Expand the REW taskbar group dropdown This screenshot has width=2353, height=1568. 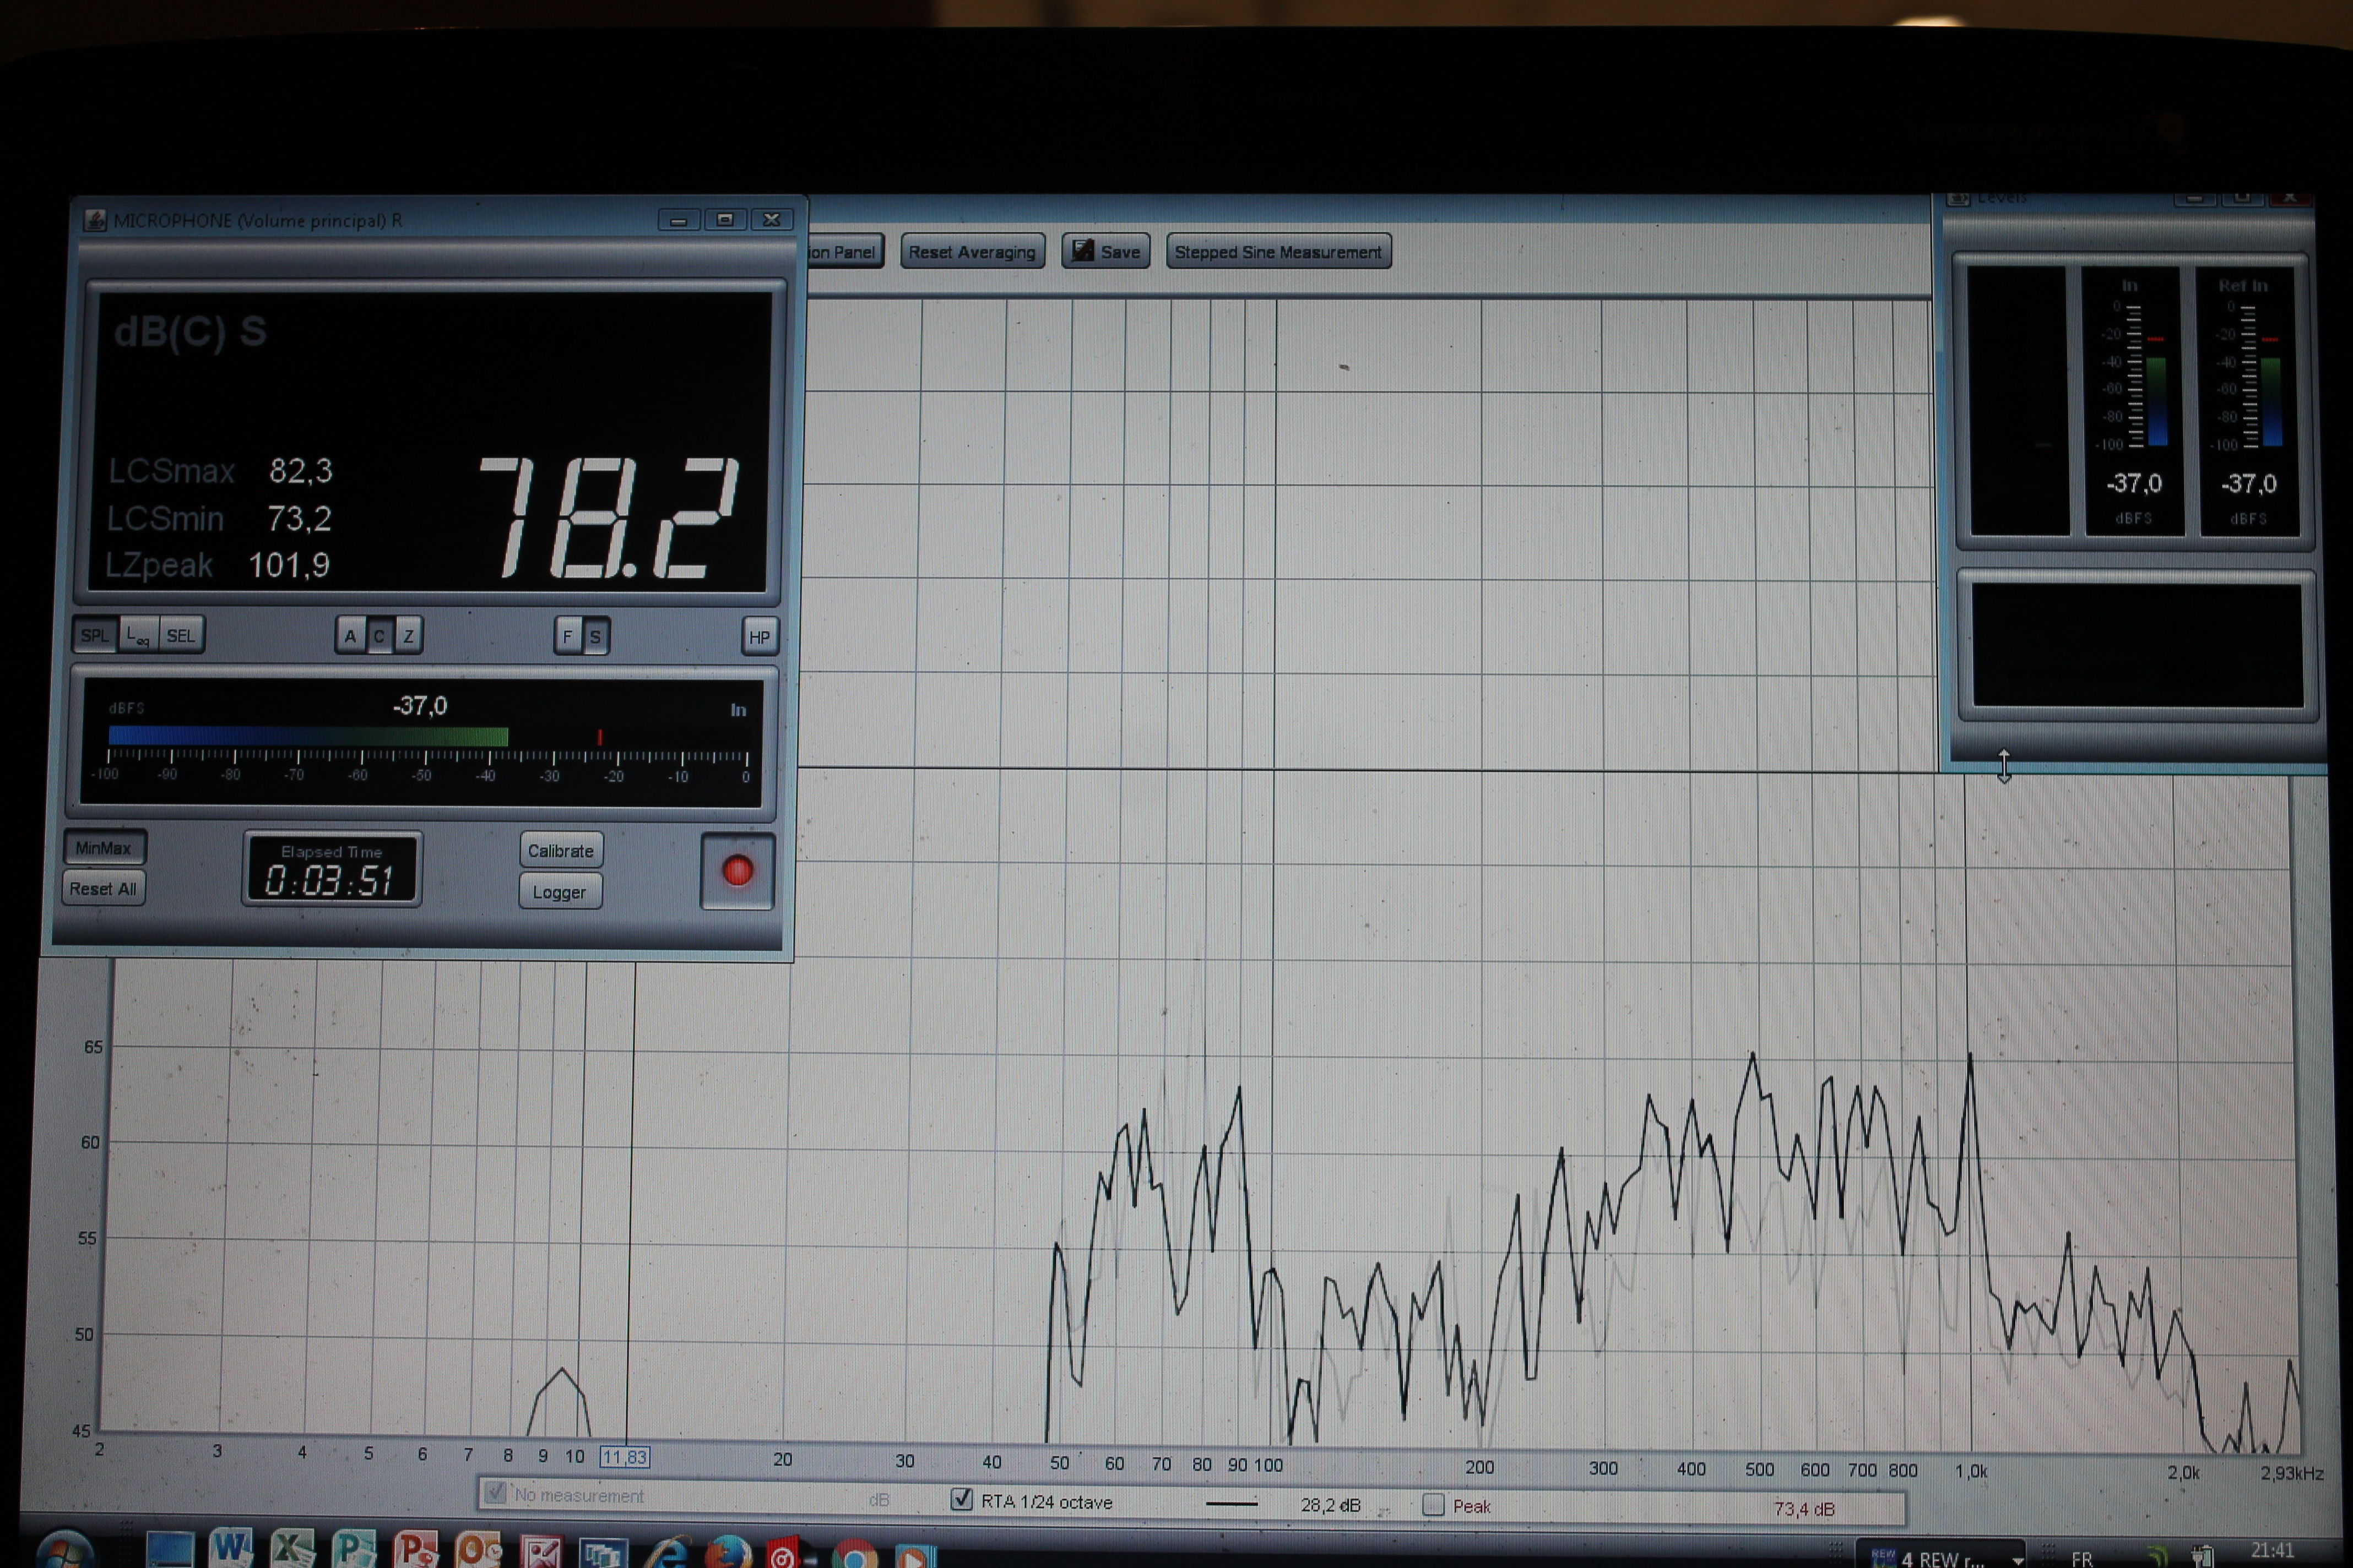click(2017, 1559)
